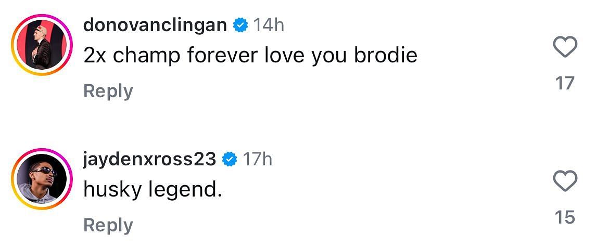The image size is (609, 248).
Task: Tap the heart on jaydenxross23's comment
Action: (565, 181)
